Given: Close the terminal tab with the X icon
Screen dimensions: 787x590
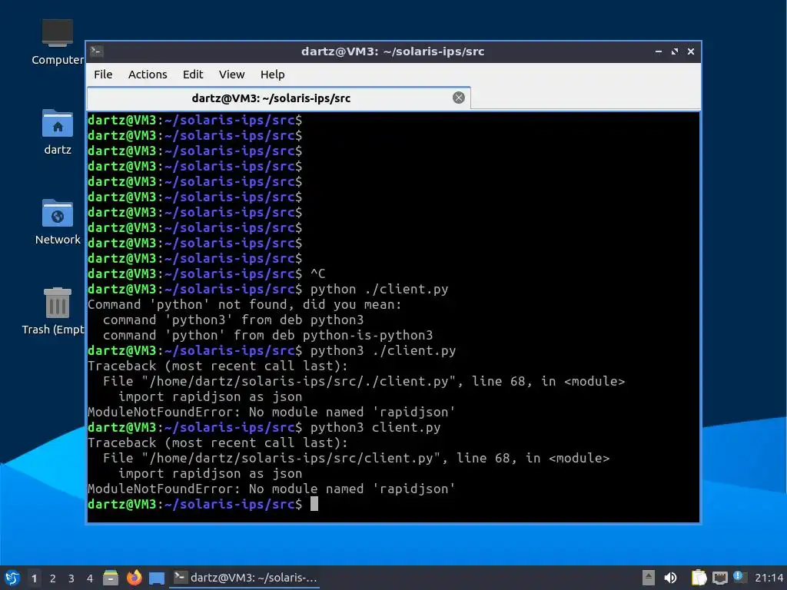Looking at the screenshot, I should [458, 98].
